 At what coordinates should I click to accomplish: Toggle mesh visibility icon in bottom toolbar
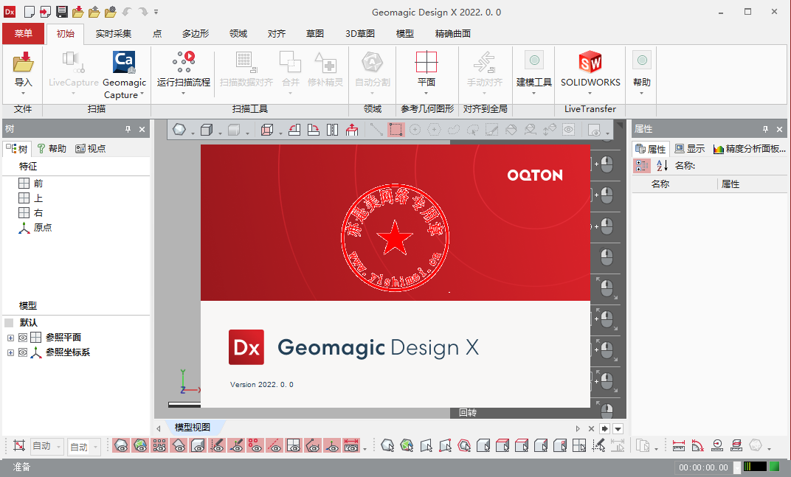(121, 445)
